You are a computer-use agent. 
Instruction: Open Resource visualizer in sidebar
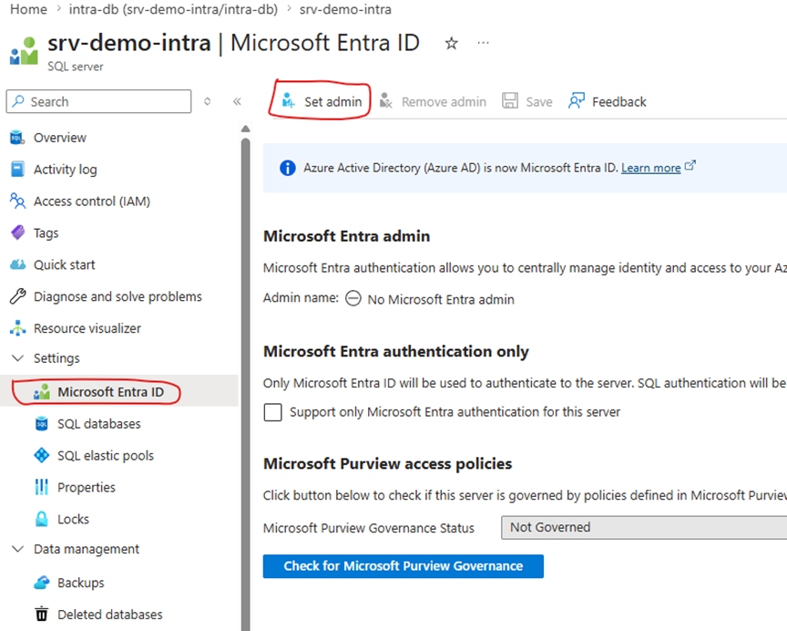pyautogui.click(x=87, y=328)
